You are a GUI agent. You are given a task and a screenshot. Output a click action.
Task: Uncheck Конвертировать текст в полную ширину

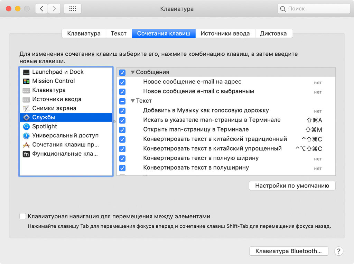coord(122,158)
